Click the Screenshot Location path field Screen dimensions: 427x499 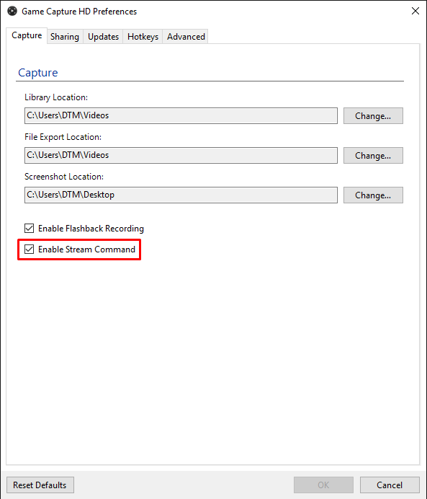[181, 195]
